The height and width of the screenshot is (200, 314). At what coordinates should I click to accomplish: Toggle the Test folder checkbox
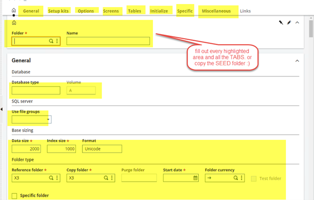[x=254, y=178]
